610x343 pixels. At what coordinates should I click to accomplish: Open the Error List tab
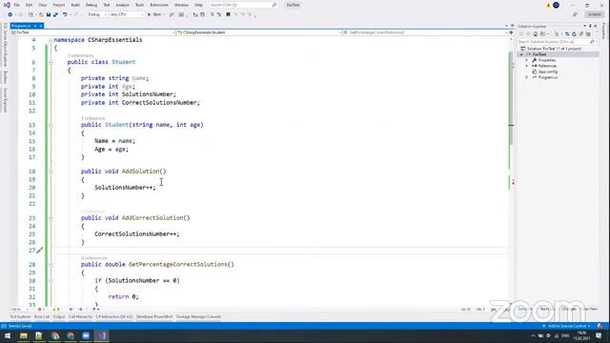[42, 317]
